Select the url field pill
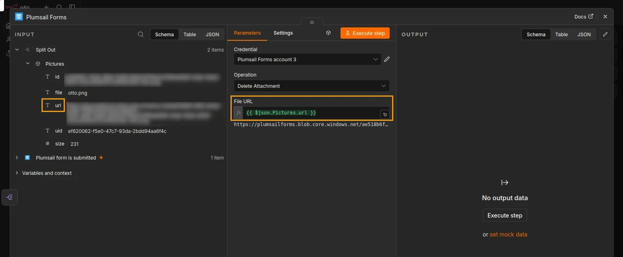Image resolution: width=623 pixels, height=257 pixels. point(54,106)
